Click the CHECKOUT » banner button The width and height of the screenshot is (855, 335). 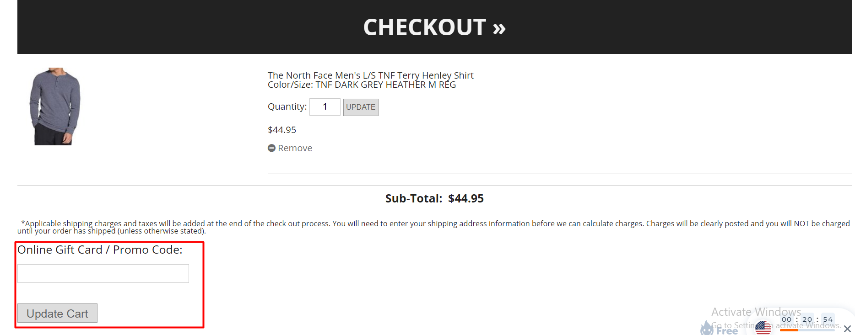[434, 27]
